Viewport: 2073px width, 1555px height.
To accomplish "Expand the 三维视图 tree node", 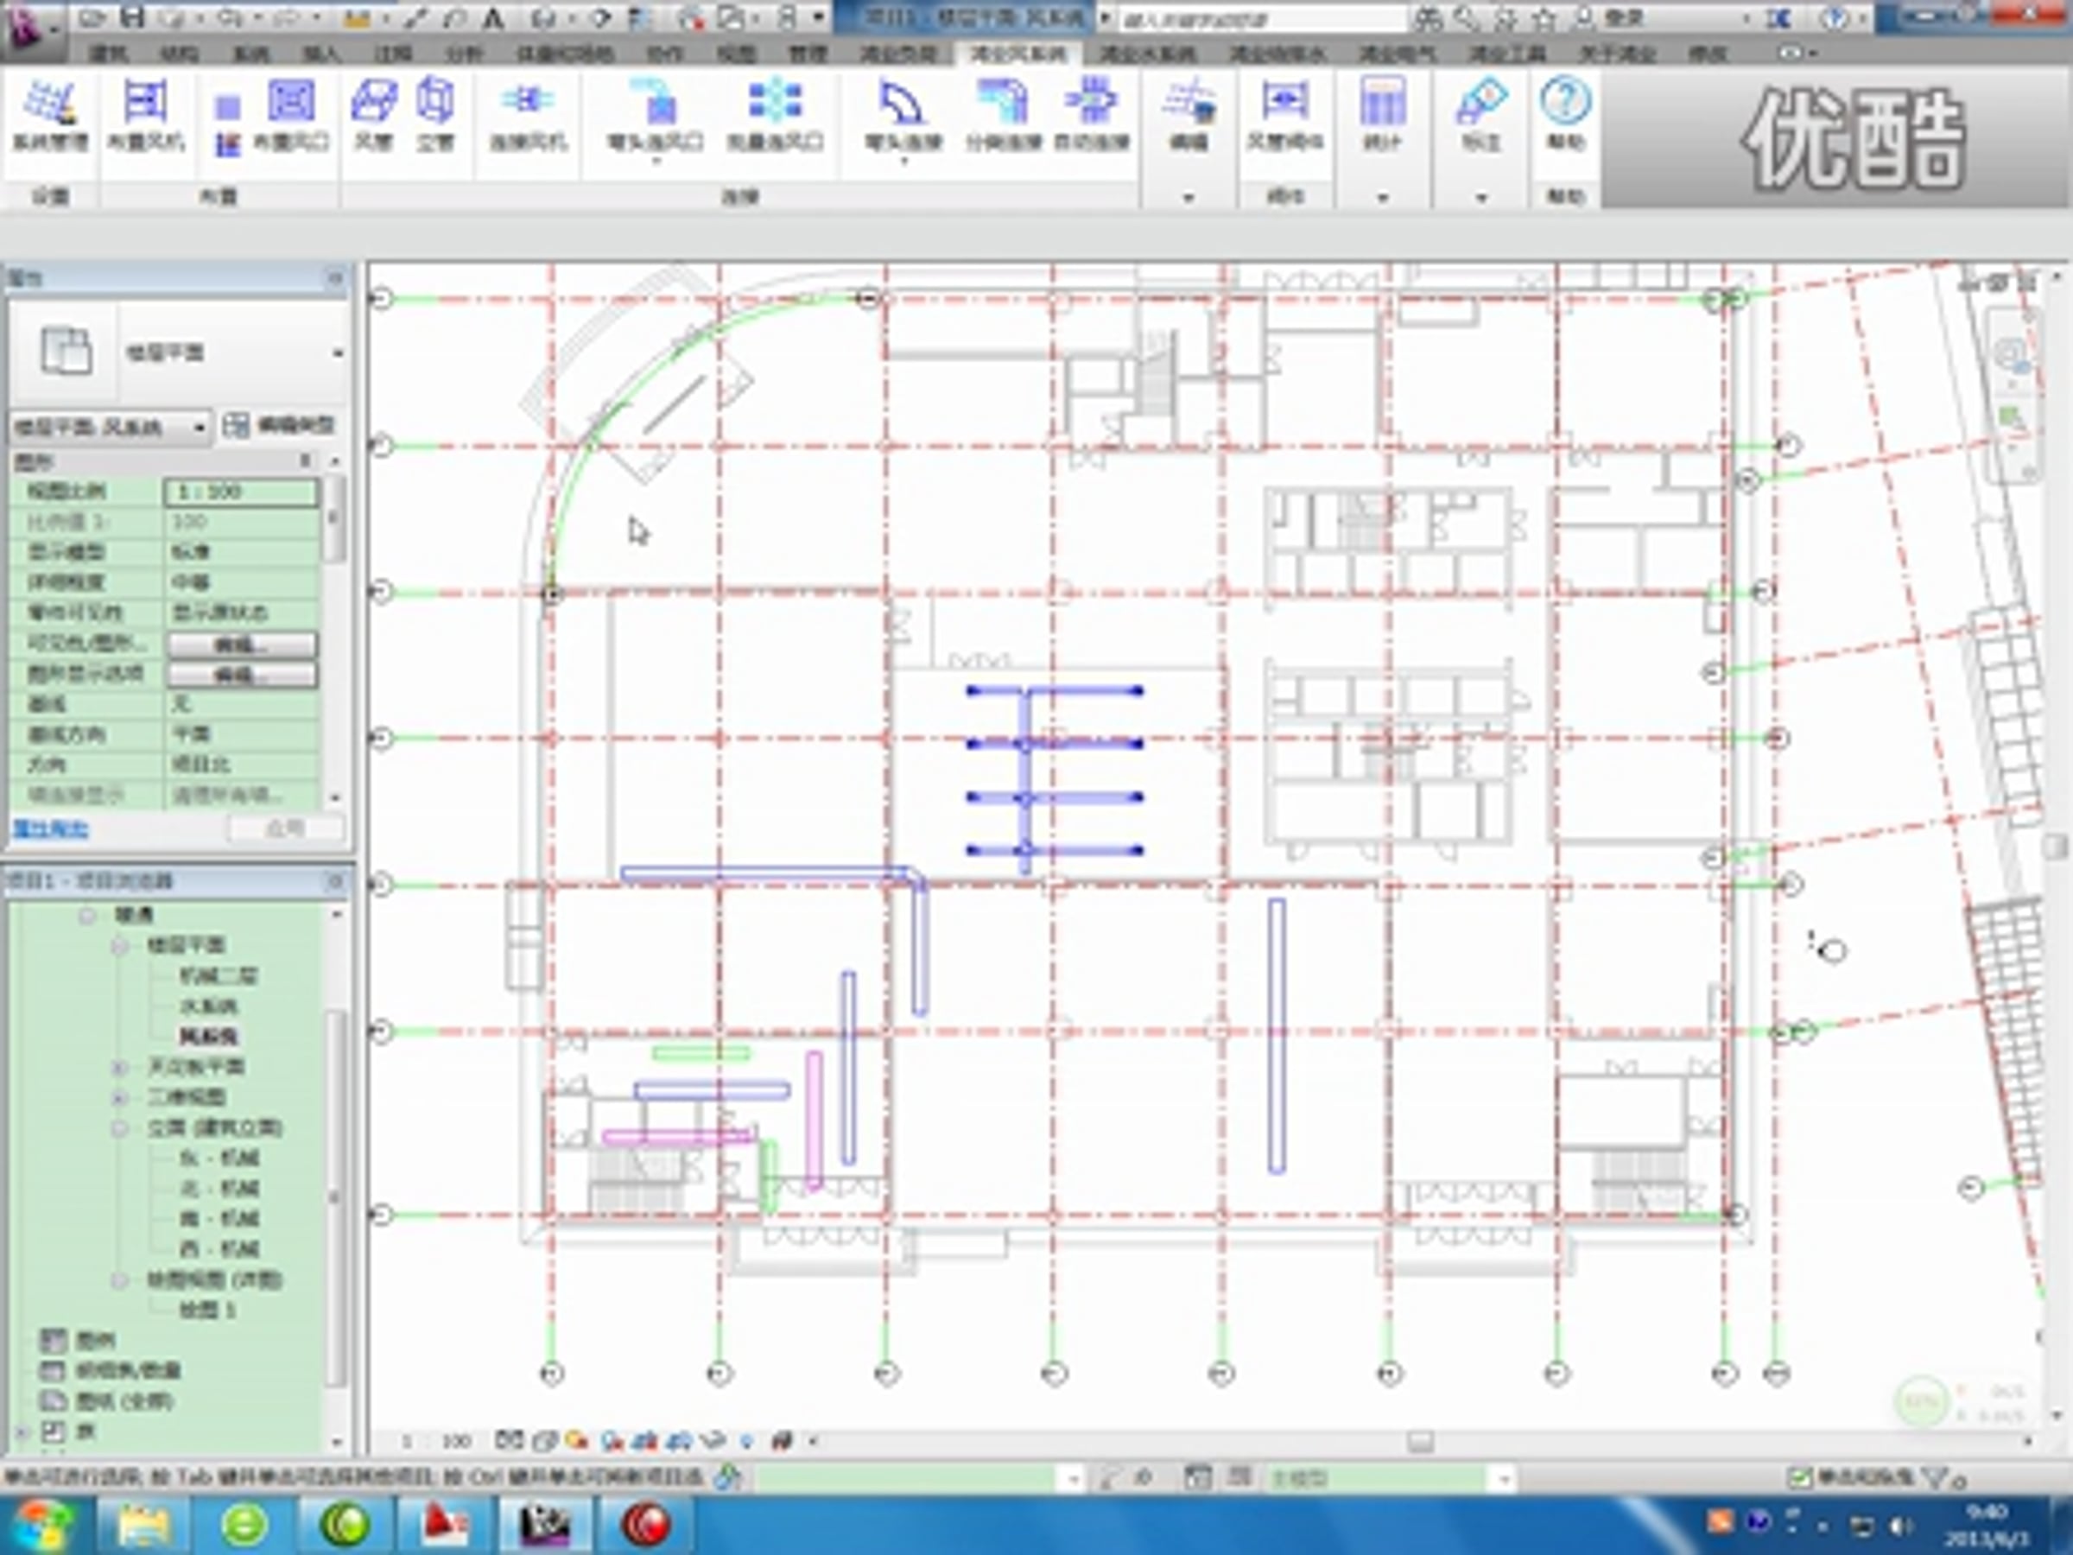I will click(120, 1096).
